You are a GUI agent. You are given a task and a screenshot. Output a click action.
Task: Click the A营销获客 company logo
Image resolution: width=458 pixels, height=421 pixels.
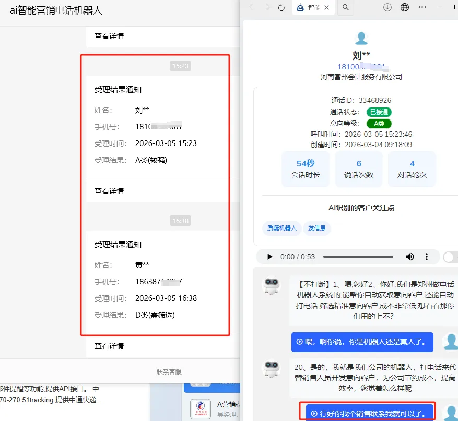click(200, 408)
